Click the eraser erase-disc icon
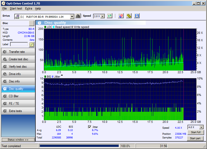Image resolution: width=207 pixels, height=149 pixels. coord(121,16)
